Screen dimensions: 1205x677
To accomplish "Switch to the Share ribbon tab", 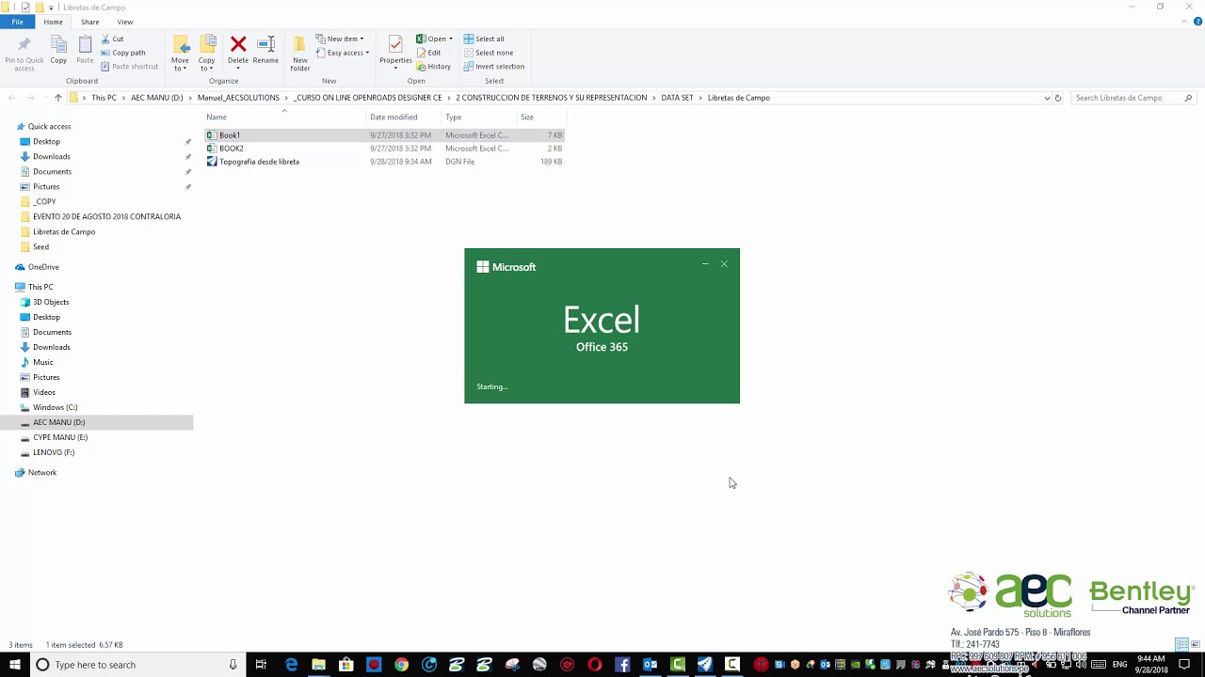I will coord(89,22).
